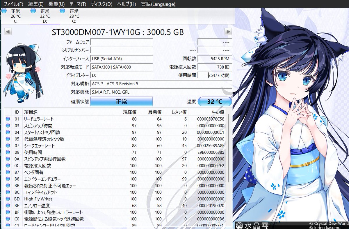Click status orb for コマンドタイムアウト row
The image size is (349, 229).
[x=8, y=192]
